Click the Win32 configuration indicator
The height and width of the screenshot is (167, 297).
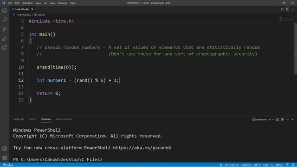279,165
